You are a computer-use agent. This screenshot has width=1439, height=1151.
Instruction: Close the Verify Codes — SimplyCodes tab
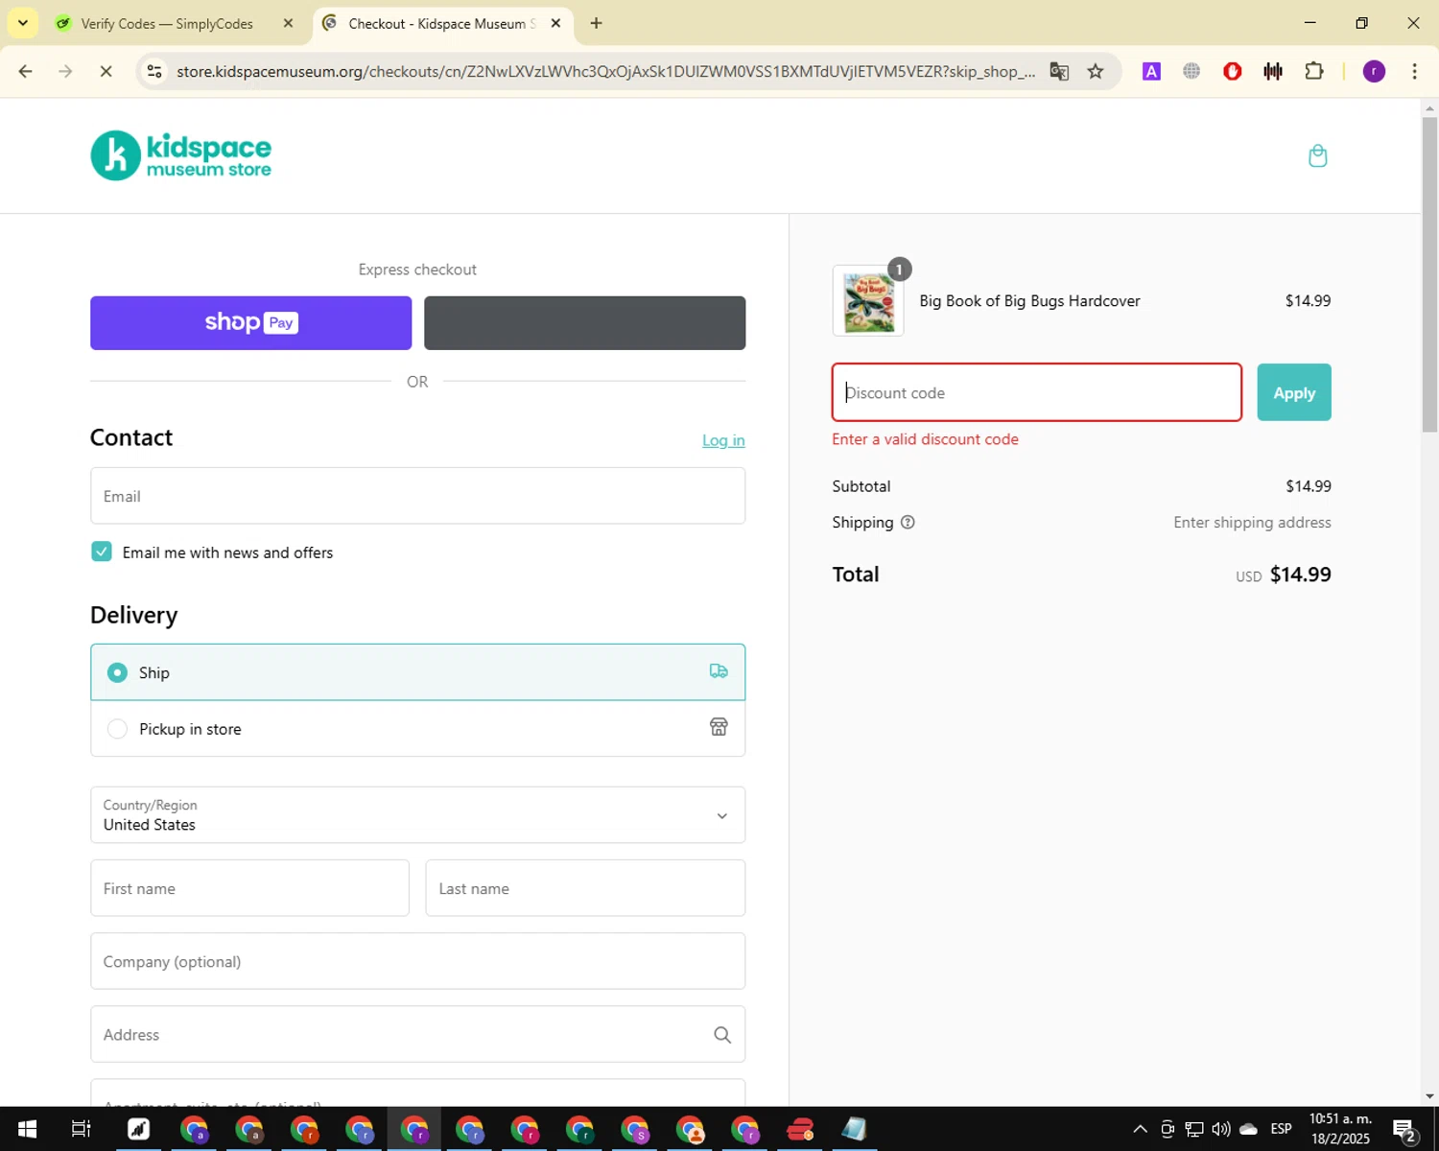click(x=288, y=23)
